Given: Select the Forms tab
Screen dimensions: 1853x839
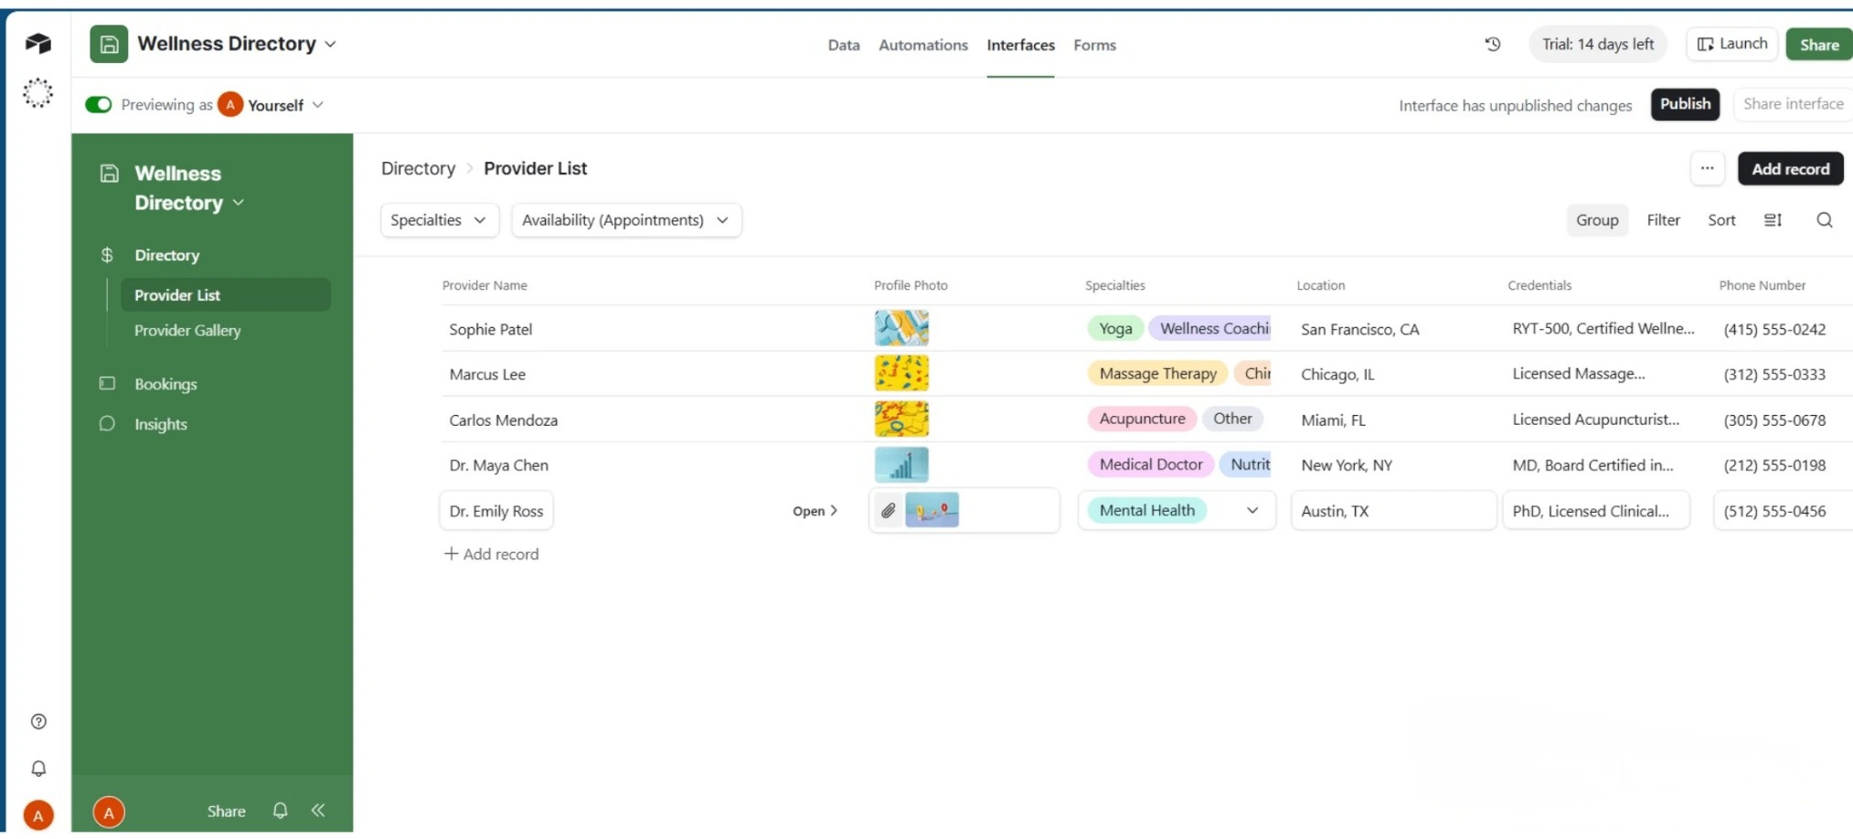Looking at the screenshot, I should pos(1094,45).
